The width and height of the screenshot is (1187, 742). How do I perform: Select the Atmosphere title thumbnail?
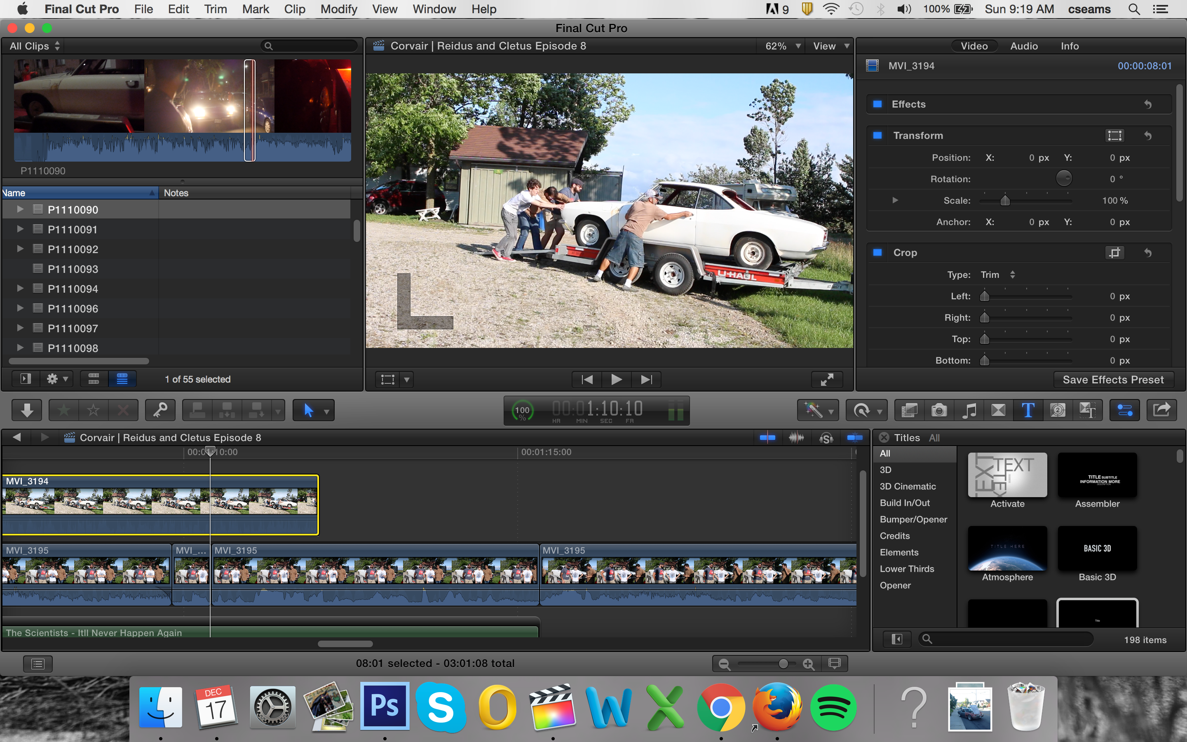(1007, 549)
